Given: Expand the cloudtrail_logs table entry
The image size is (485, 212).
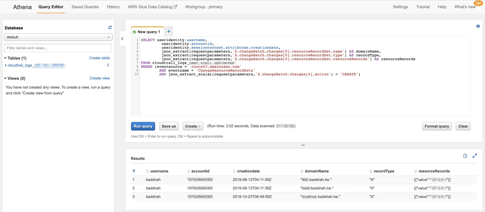Looking at the screenshot, I should pyautogui.click(x=6, y=65).
